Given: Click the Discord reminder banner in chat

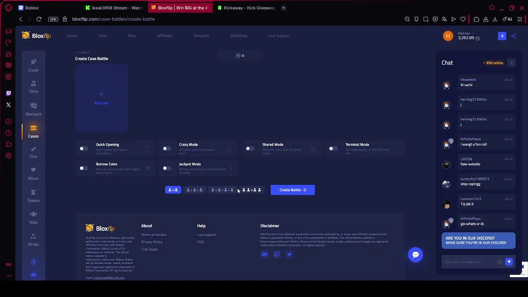Looking at the screenshot, I should click(x=478, y=240).
